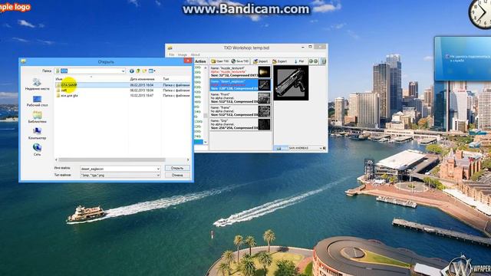Click the Недавние места sidebar icon
Screen dimensions: 491x276
point(37,84)
